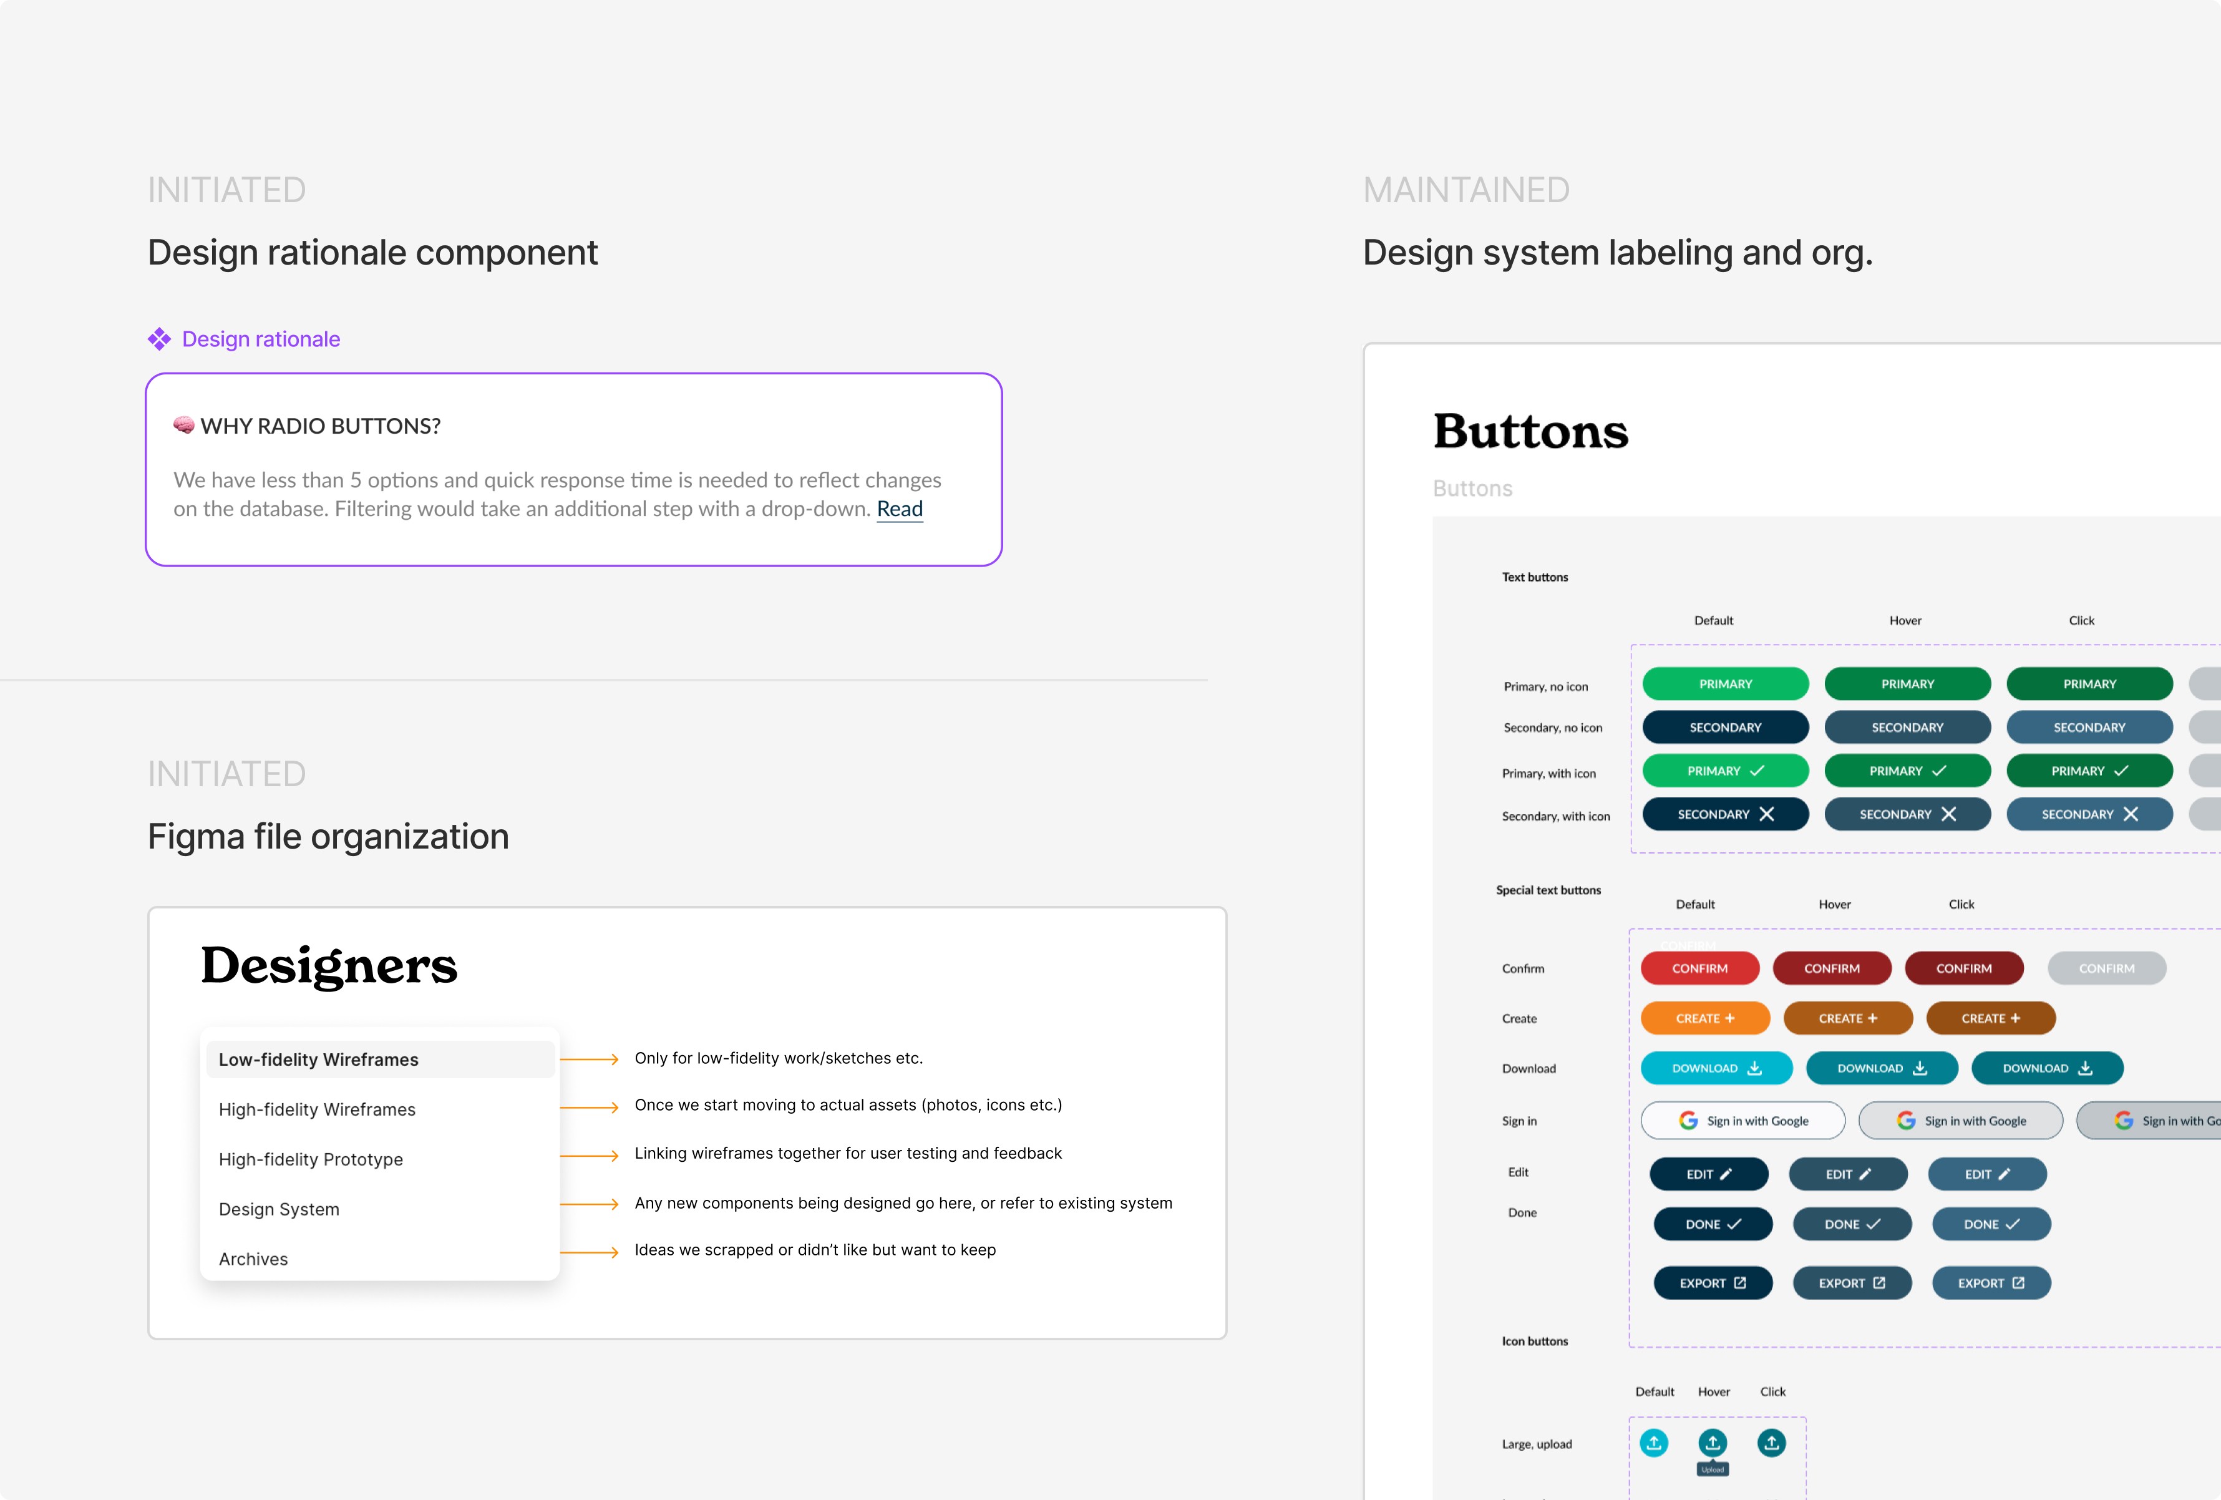Select High-fidelity Wireframes page
The width and height of the screenshot is (2221, 1500).
(x=318, y=1109)
